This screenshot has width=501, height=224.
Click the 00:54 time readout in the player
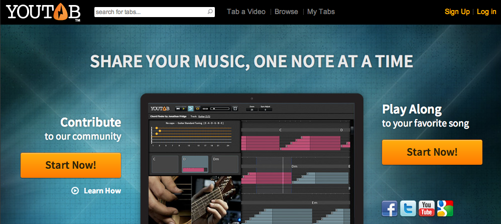click(205, 108)
